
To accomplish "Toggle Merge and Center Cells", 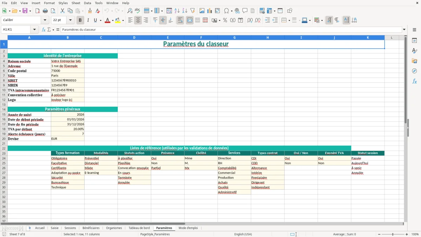I will pyautogui.click(x=189, y=20).
